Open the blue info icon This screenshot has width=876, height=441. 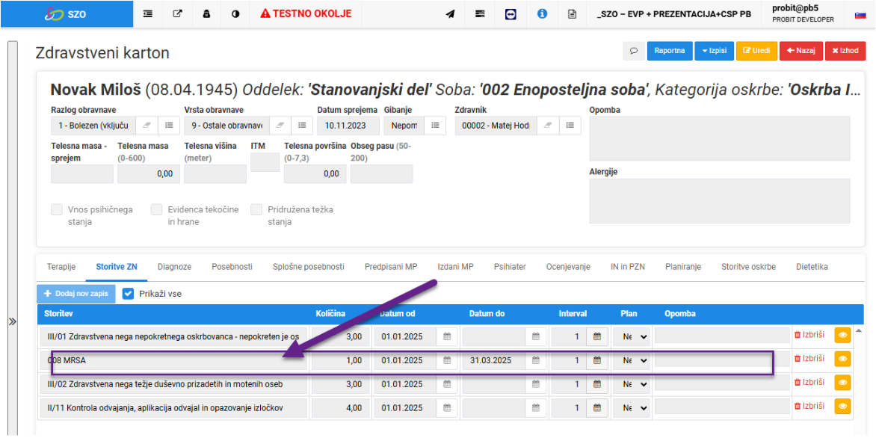(x=541, y=14)
